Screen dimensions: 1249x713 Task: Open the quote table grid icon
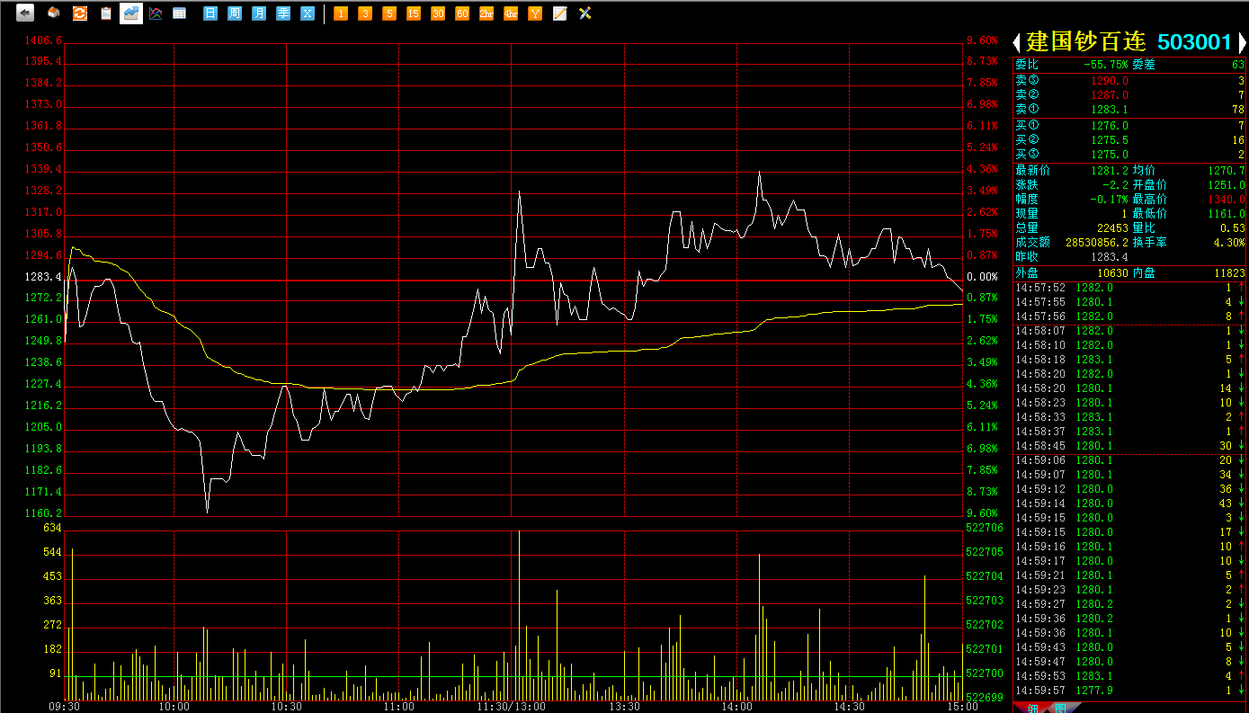(179, 13)
